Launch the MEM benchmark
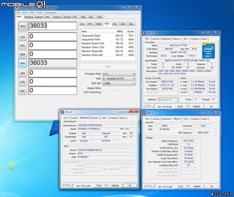The image size is (234, 197). point(23,55)
